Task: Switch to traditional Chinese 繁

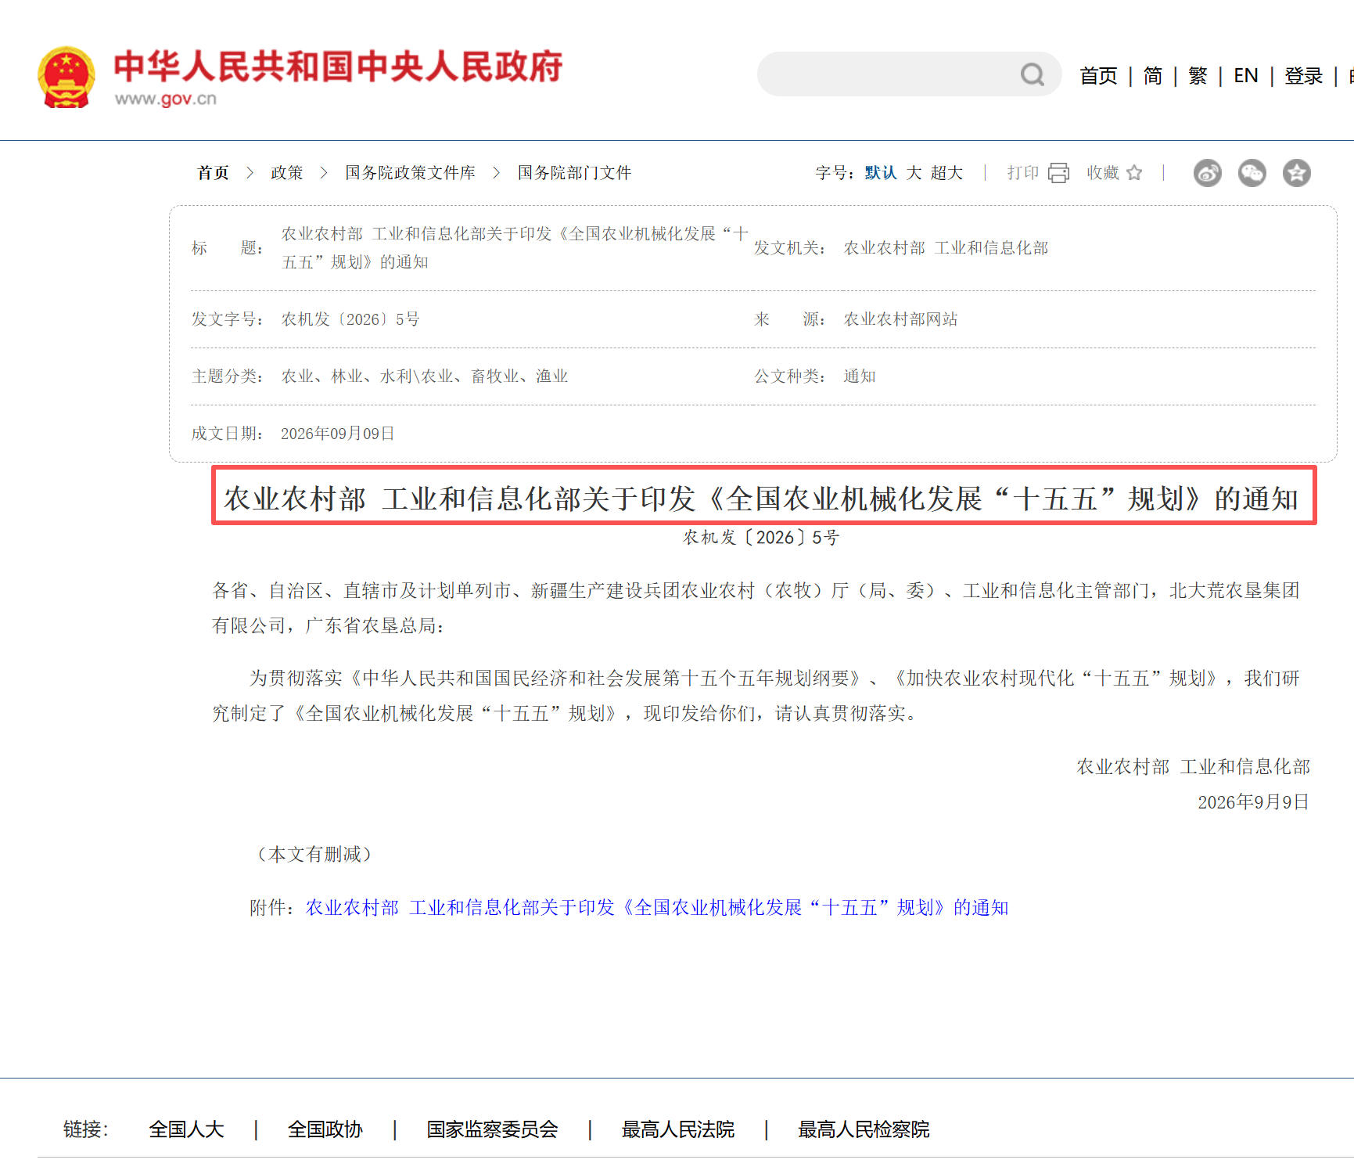Action: coord(1198,76)
